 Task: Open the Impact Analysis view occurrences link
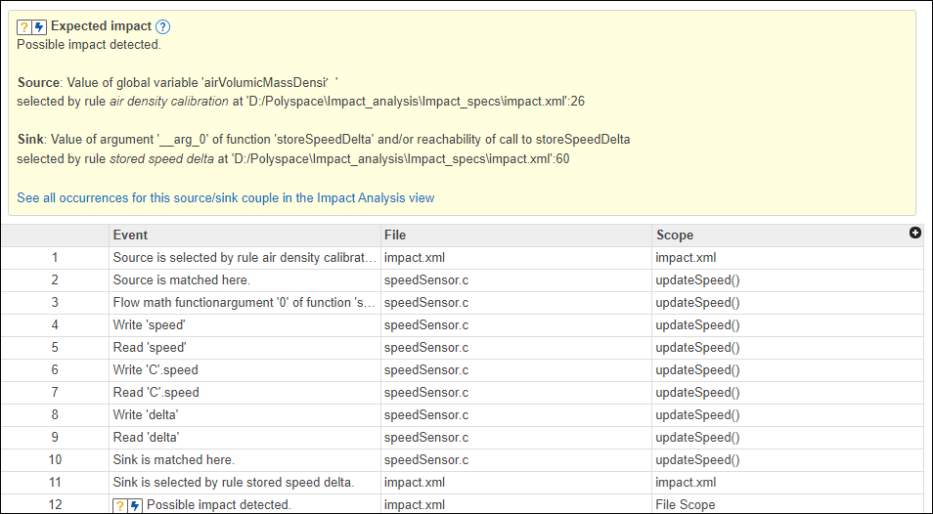click(x=225, y=197)
